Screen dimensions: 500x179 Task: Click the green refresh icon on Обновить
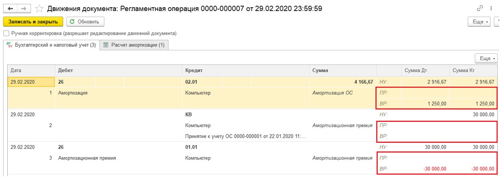(72, 22)
